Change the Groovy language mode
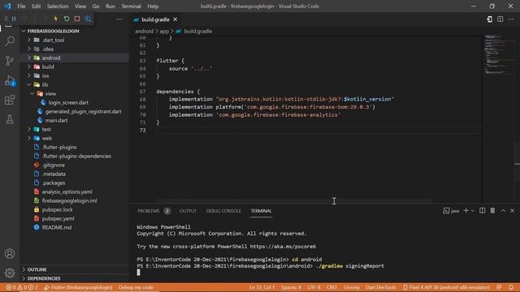This screenshot has width=520, height=292. pyautogui.click(x=352, y=287)
